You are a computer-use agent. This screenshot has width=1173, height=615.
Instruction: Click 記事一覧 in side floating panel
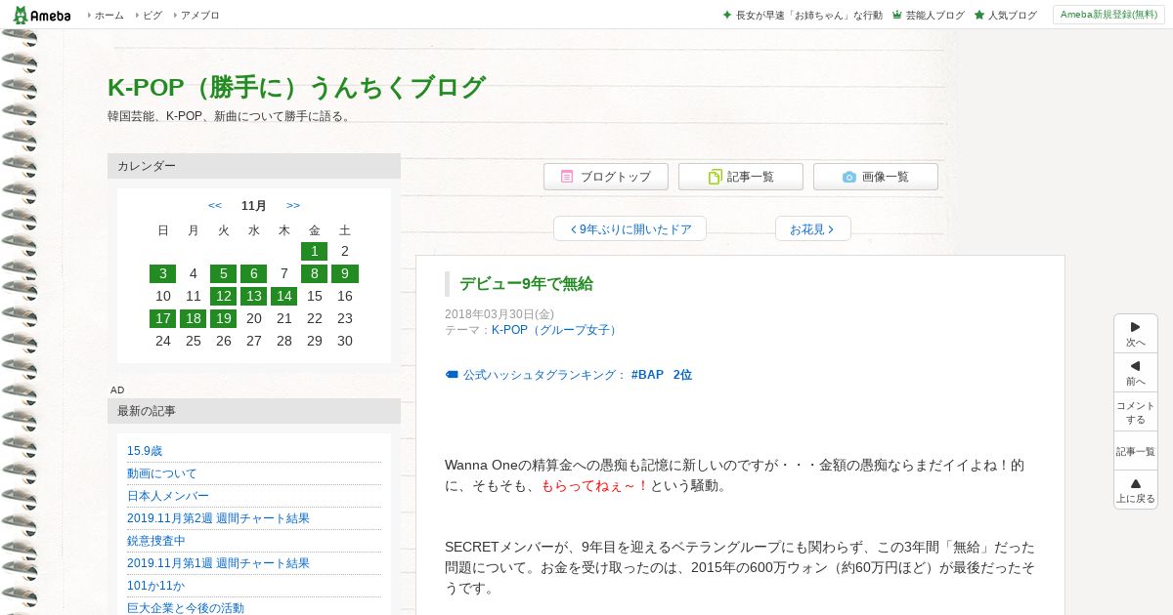[x=1136, y=451]
